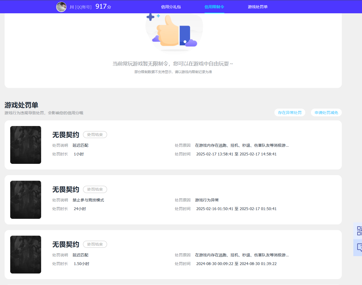Open the QR code floating icon

(359, 231)
